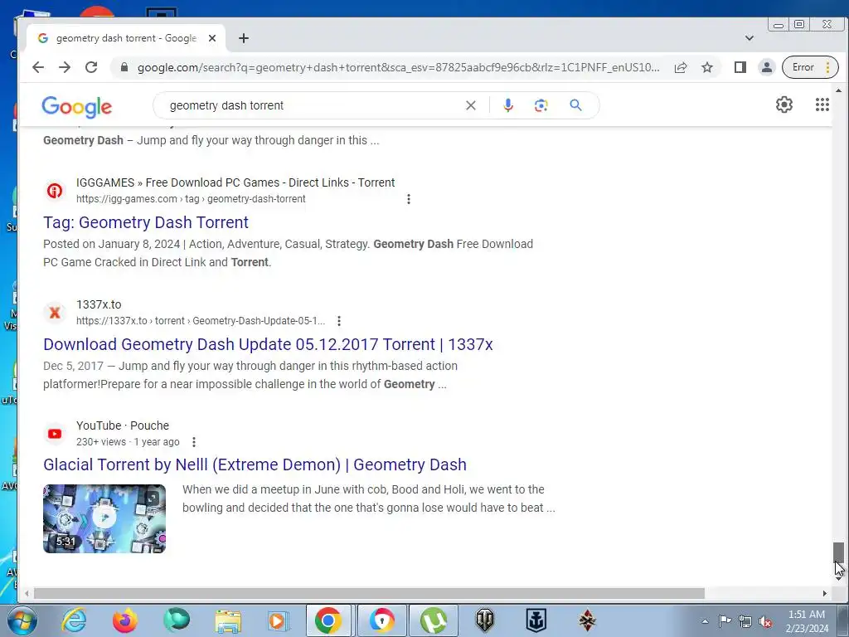Share this page from the address bar
The image size is (849, 637).
(x=681, y=67)
